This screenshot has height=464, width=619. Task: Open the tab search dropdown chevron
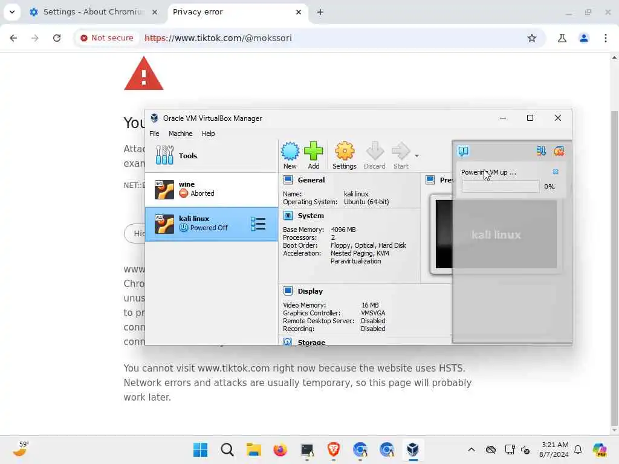[12, 12]
